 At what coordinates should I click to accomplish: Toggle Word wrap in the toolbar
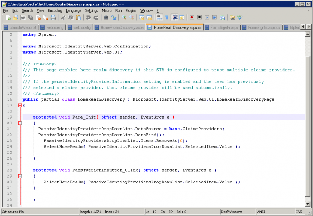(160, 17)
